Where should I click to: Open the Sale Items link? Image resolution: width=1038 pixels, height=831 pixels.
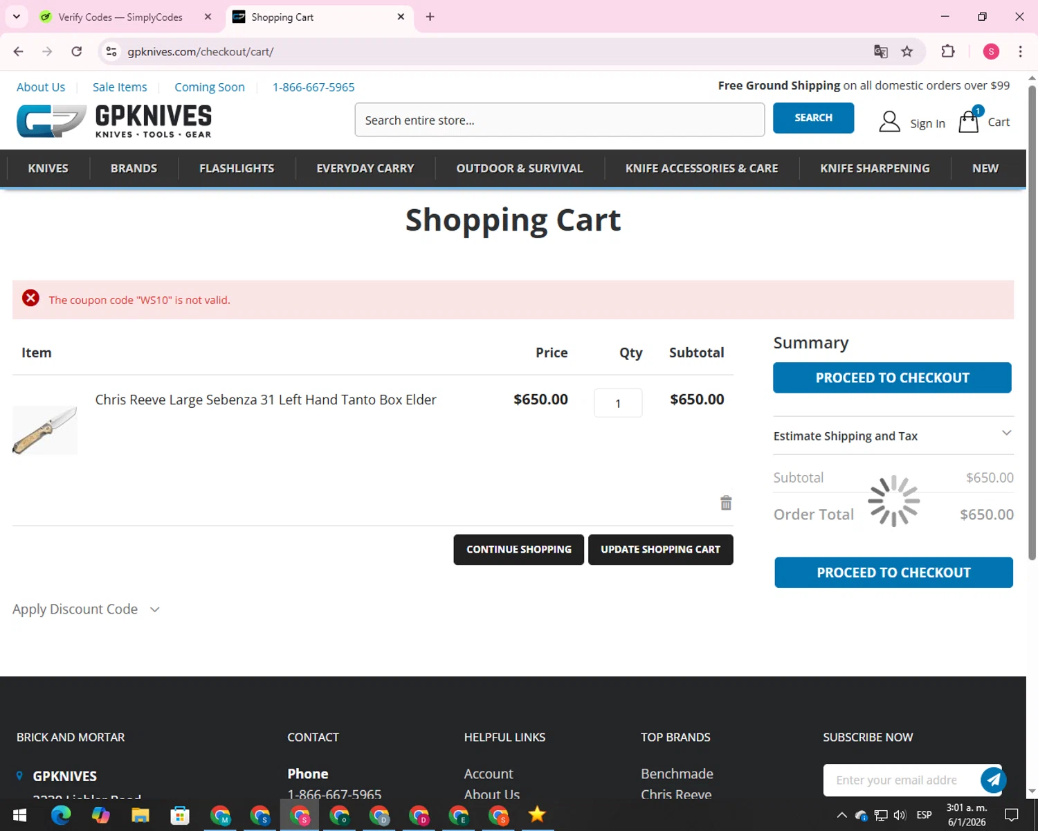click(120, 87)
